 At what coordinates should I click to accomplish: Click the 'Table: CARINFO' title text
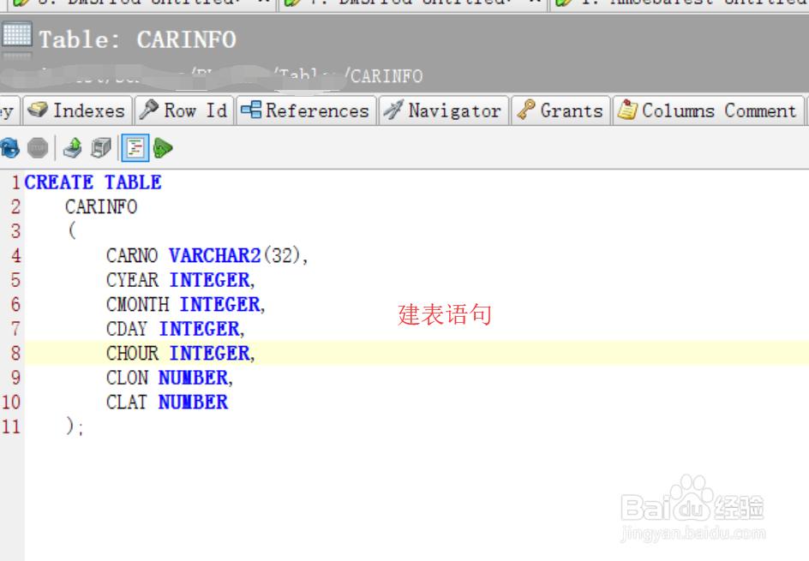point(138,39)
